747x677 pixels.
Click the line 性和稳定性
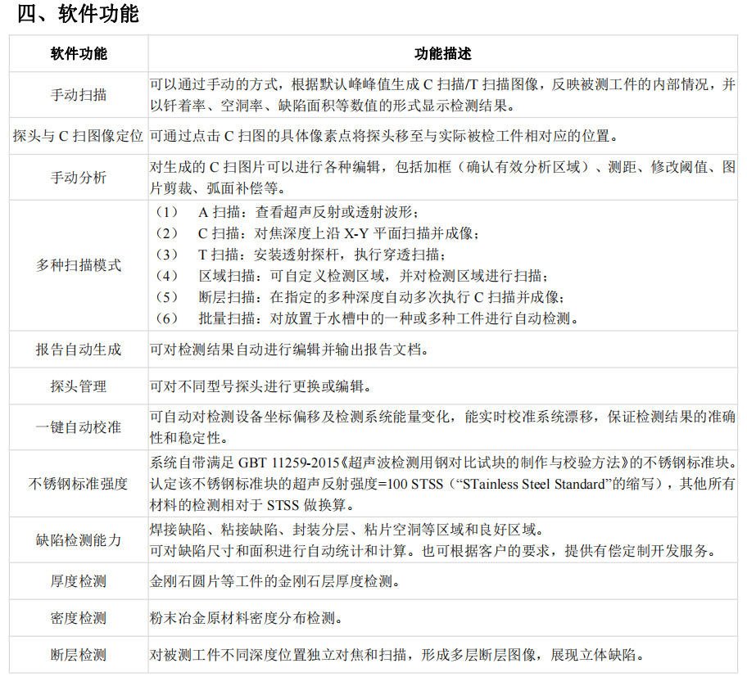coord(189,437)
